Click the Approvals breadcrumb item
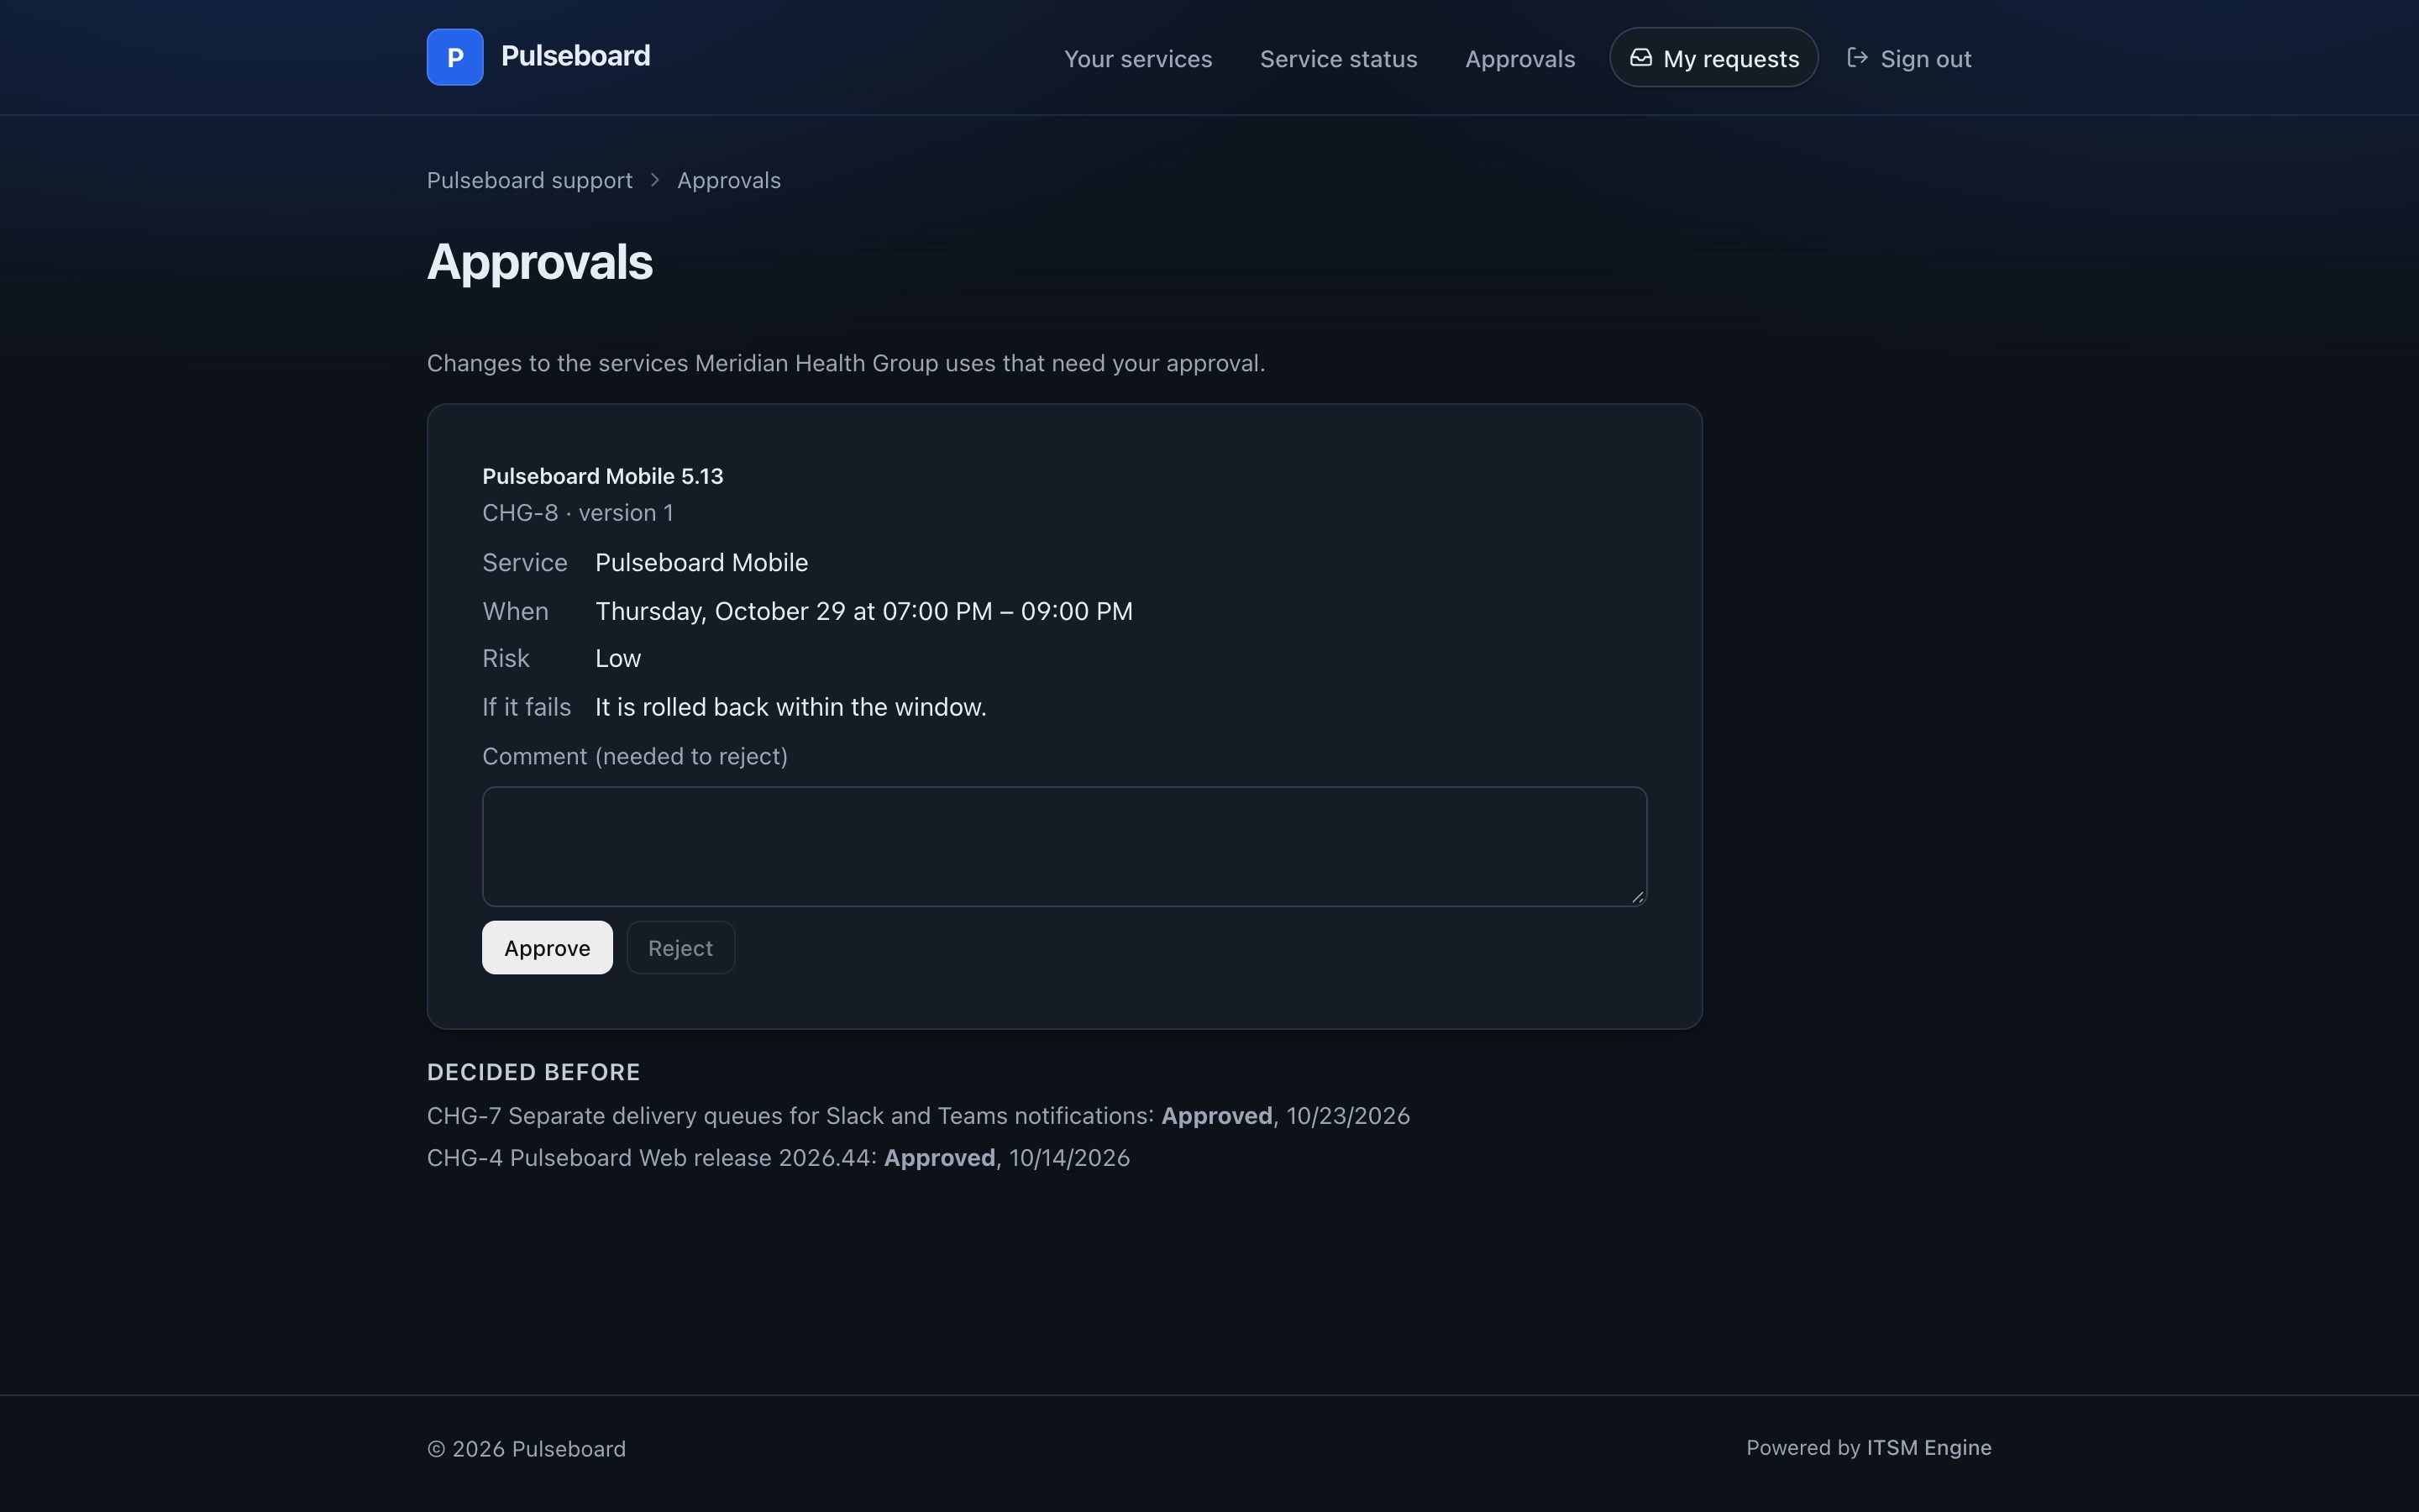The width and height of the screenshot is (2419, 1512). (x=729, y=180)
